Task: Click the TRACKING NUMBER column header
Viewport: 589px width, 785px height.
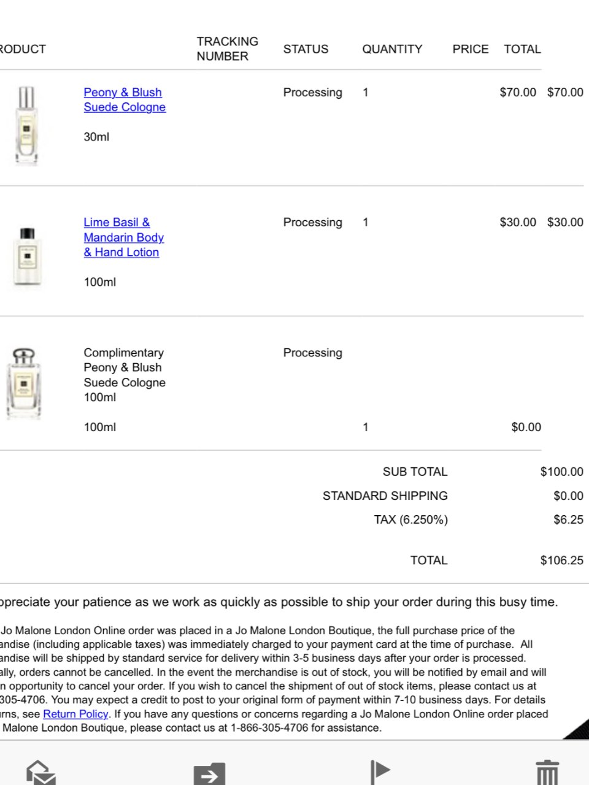Action: click(227, 49)
